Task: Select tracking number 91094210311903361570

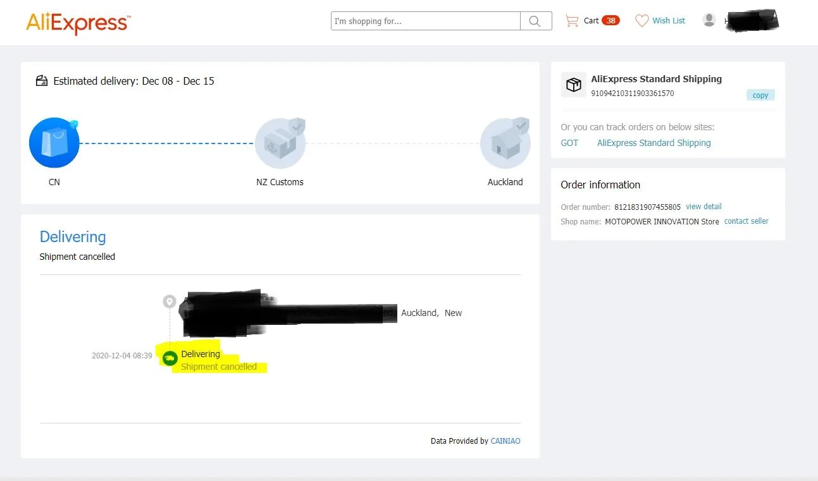Action: (x=633, y=94)
